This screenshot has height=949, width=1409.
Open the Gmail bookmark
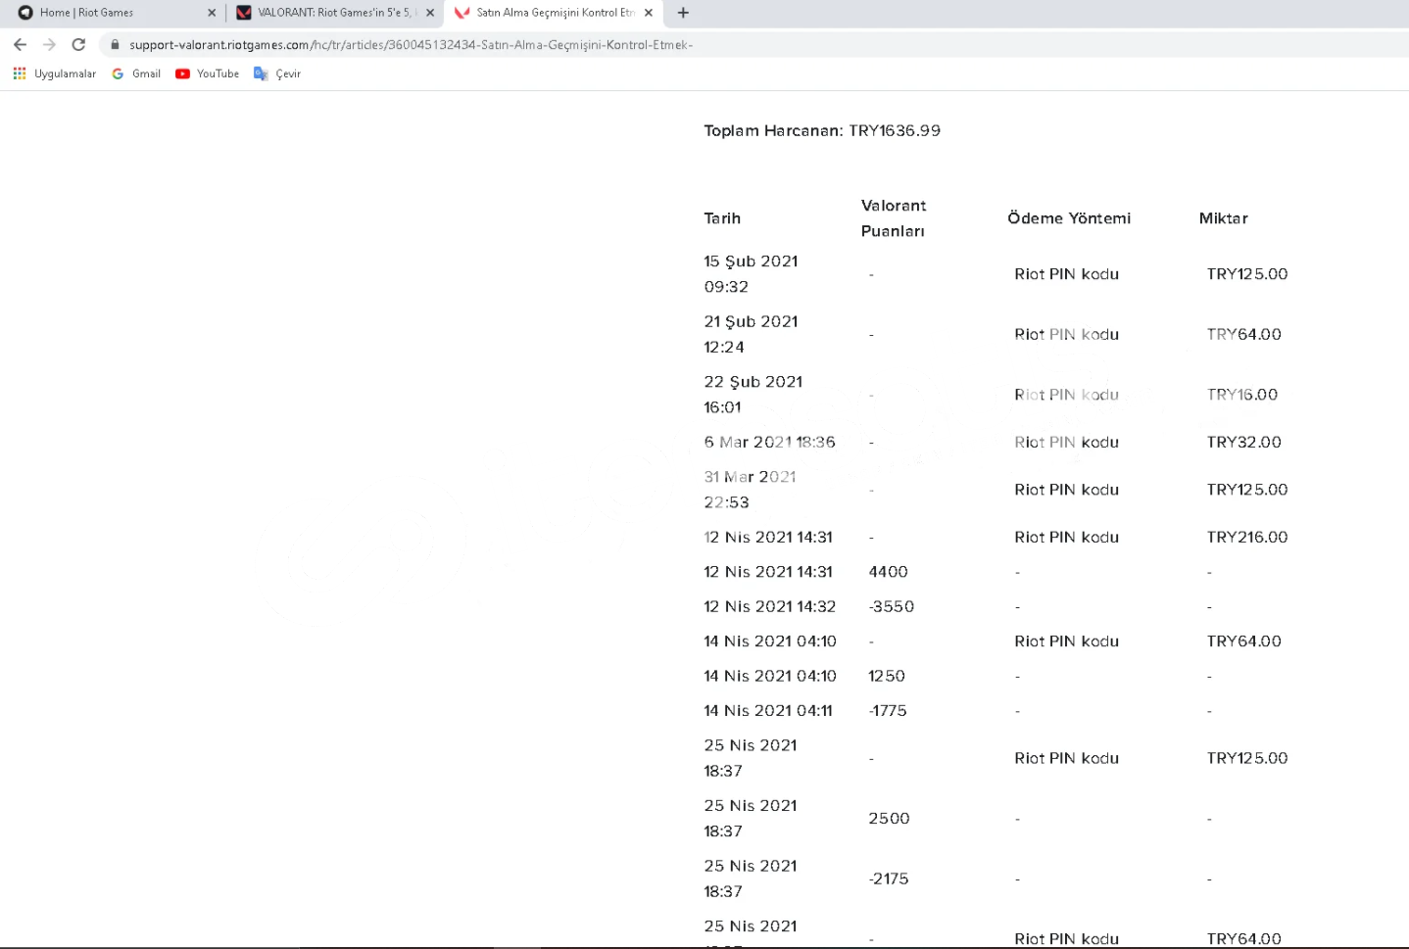coord(136,73)
